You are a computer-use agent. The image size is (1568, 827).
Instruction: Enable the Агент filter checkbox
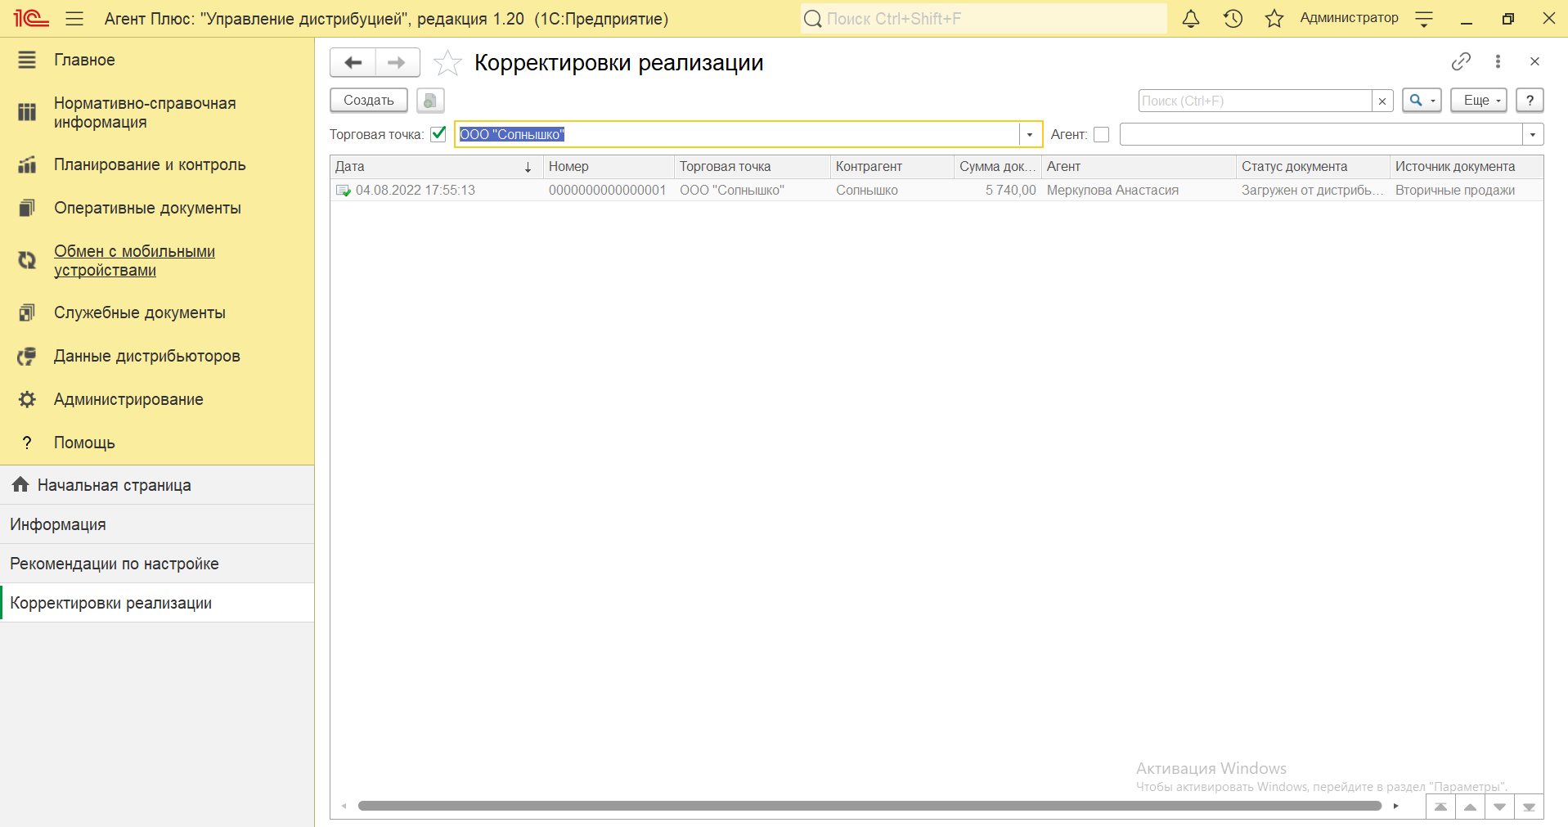[x=1102, y=134]
